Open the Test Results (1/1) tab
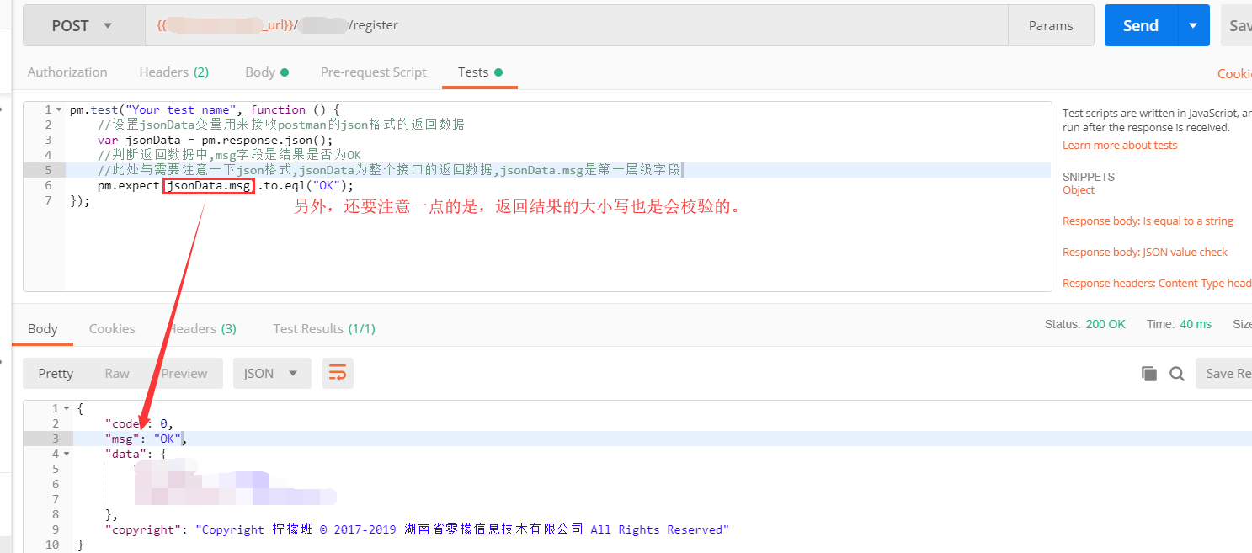Viewport: 1252px width, 553px height. [323, 328]
